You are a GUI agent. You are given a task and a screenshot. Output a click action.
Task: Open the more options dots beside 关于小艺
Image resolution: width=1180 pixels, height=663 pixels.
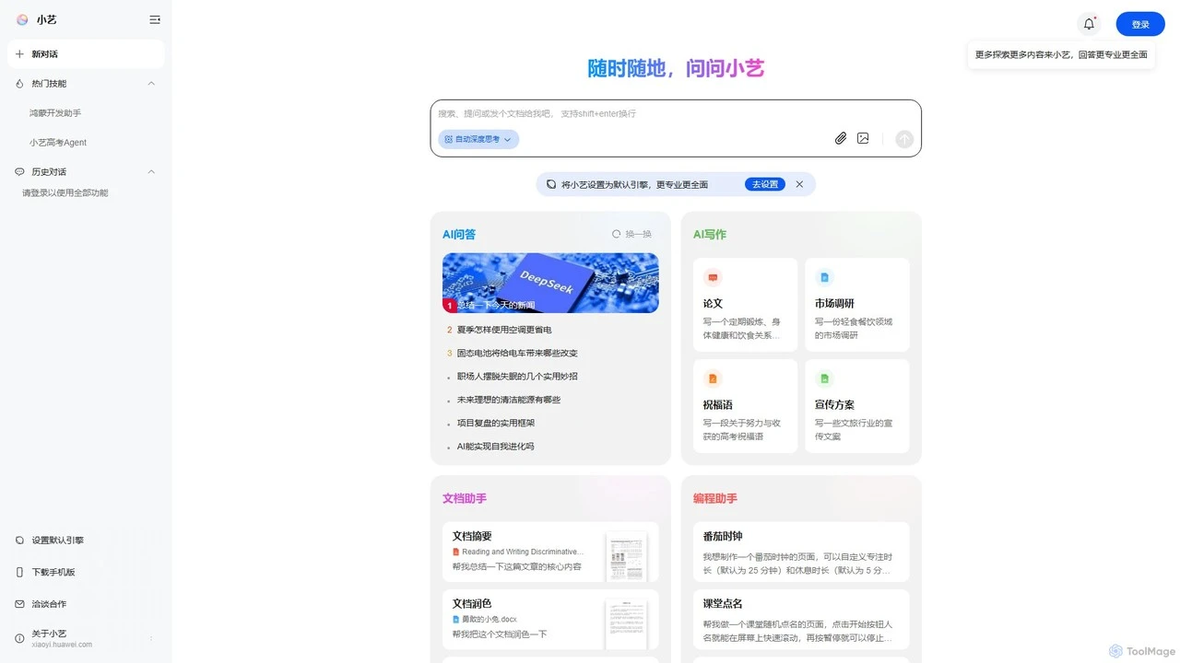coord(151,638)
